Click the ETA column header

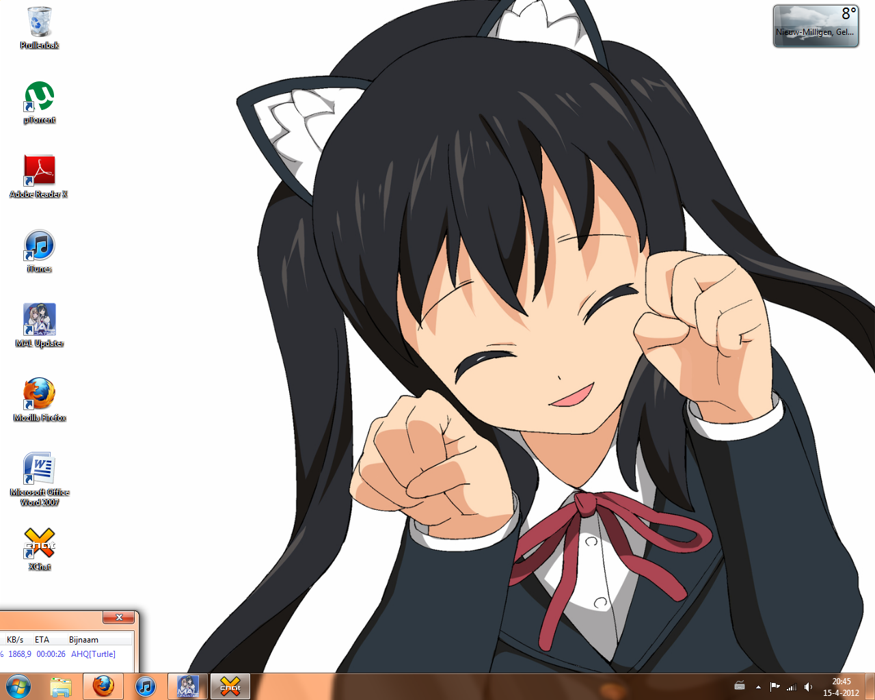coord(42,640)
